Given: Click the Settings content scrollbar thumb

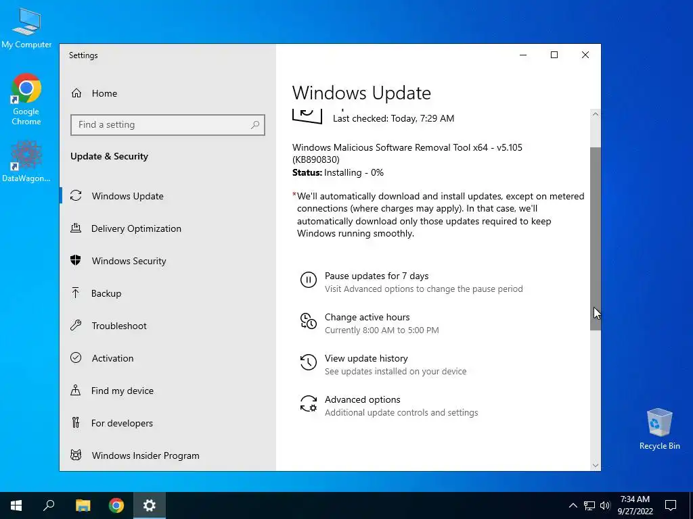Looking at the screenshot, I should pyautogui.click(x=596, y=239).
